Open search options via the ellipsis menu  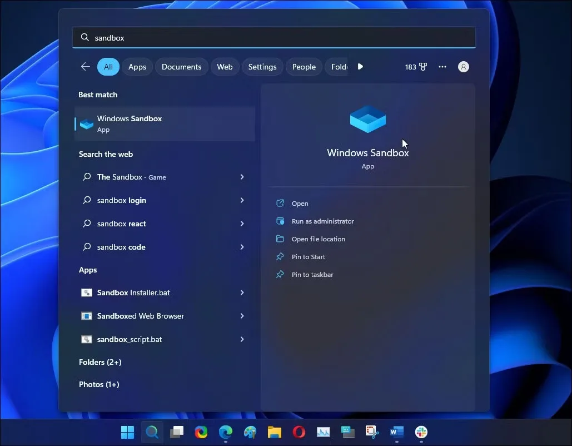pyautogui.click(x=442, y=66)
